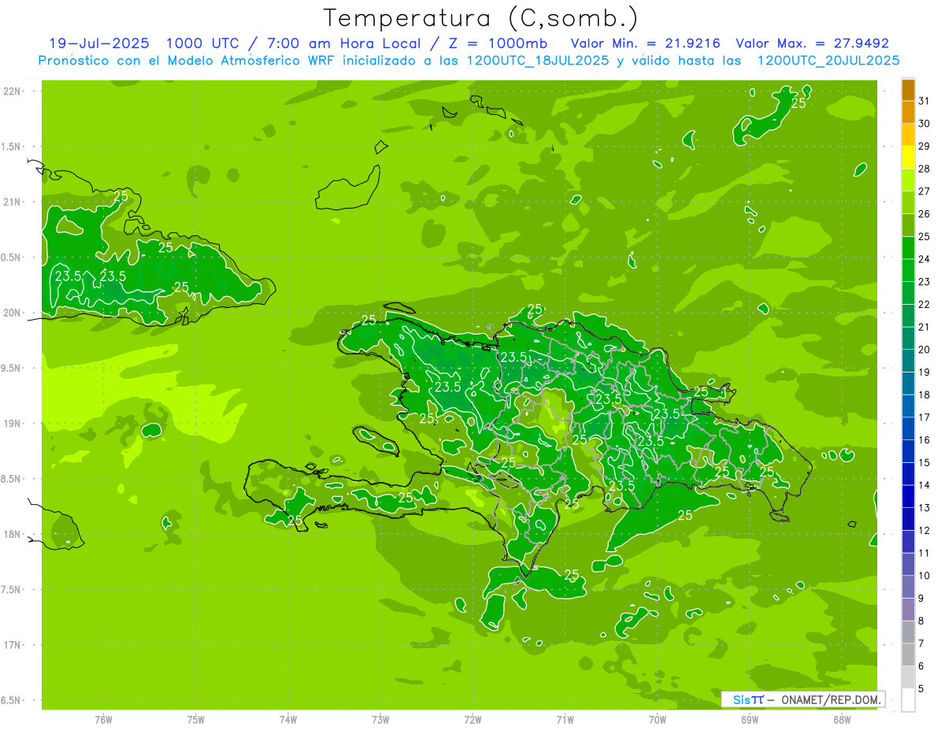Click the '18N' latitude label
Image resolution: width=945 pixels, height=730 pixels.
pyautogui.click(x=12, y=534)
